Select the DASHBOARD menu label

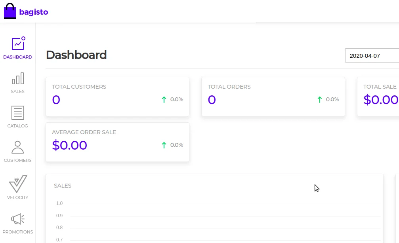18,57
